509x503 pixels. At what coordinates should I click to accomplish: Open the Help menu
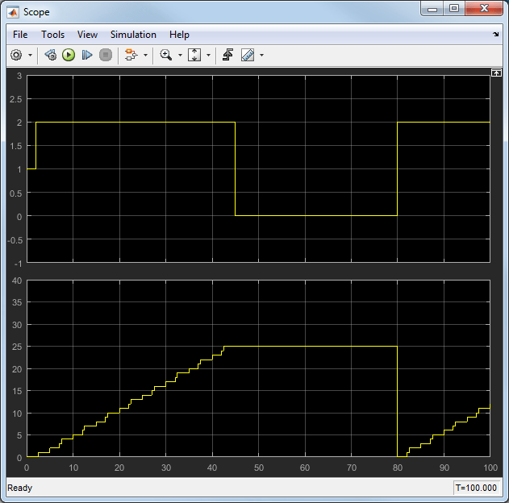pos(179,35)
